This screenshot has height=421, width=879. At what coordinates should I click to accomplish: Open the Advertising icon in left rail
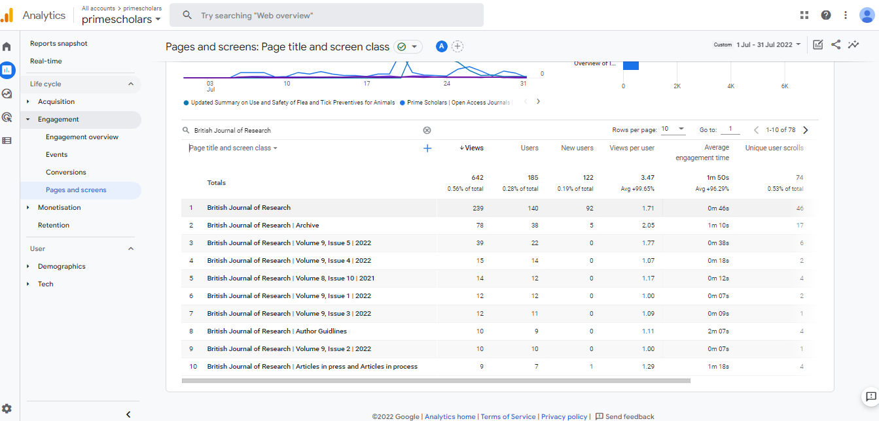(x=7, y=117)
